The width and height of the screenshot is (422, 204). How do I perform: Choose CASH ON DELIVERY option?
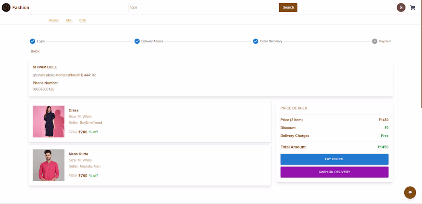pyautogui.click(x=334, y=172)
